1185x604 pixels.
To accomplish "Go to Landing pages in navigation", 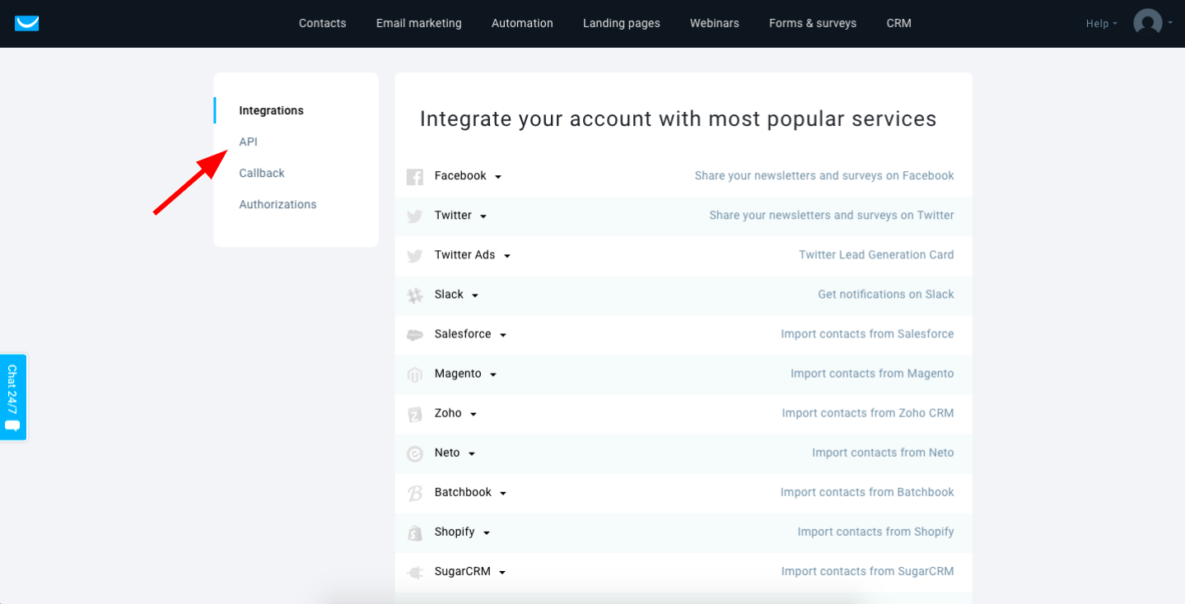I will [622, 23].
